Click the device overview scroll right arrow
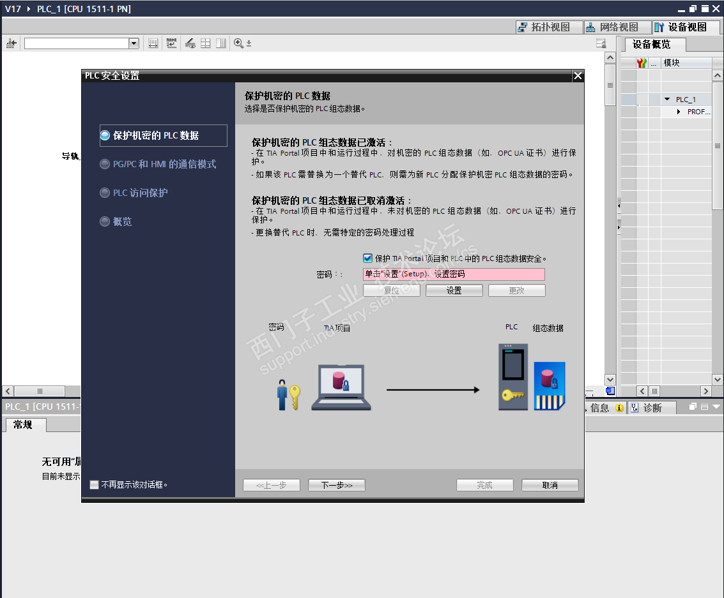Image resolution: width=724 pixels, height=598 pixels. 705,391
